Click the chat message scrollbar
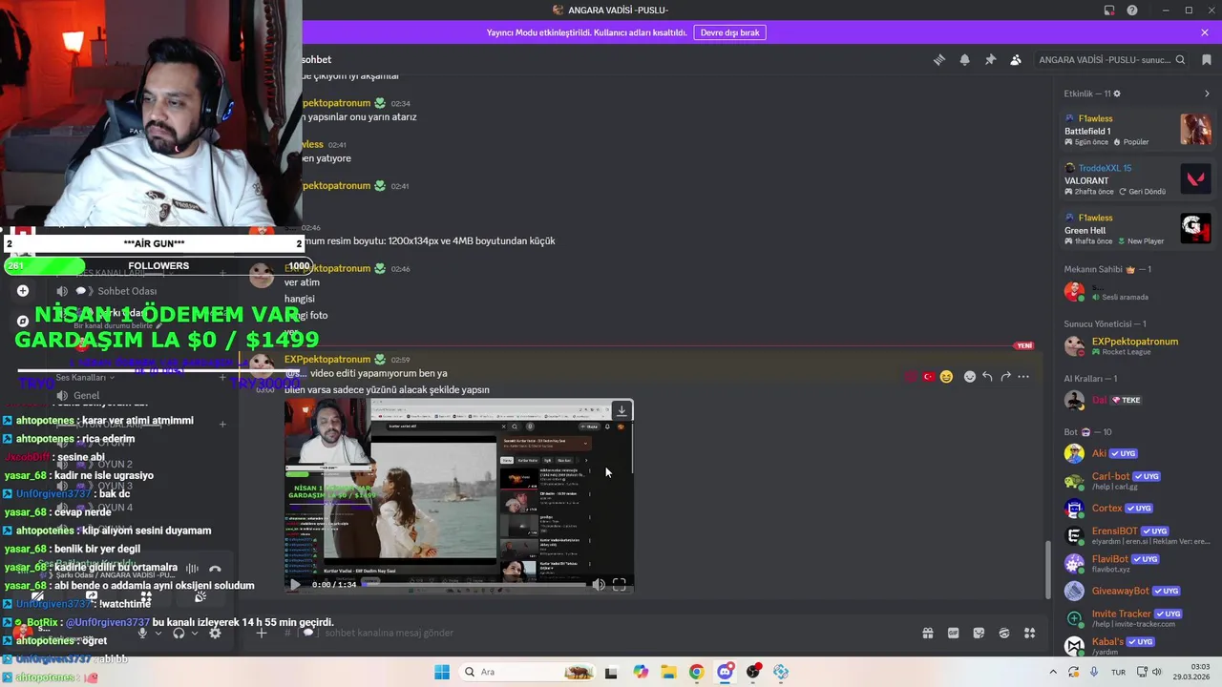1222x687 pixels. pos(1049,570)
